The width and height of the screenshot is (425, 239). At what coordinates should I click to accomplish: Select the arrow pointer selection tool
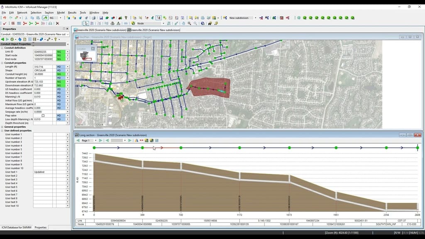85,24
